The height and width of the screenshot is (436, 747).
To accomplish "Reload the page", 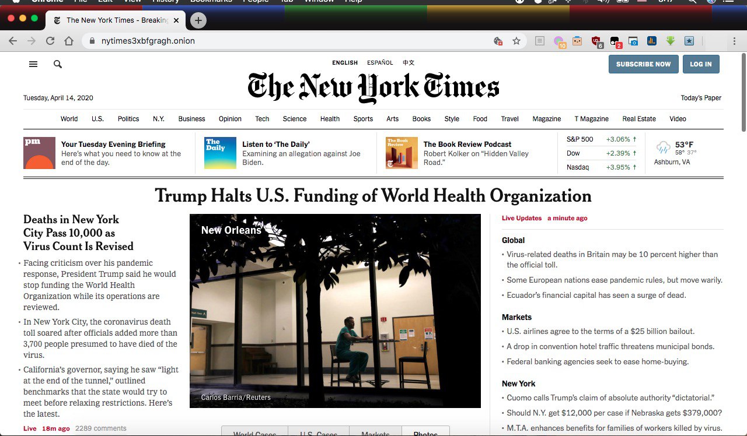I will click(50, 41).
